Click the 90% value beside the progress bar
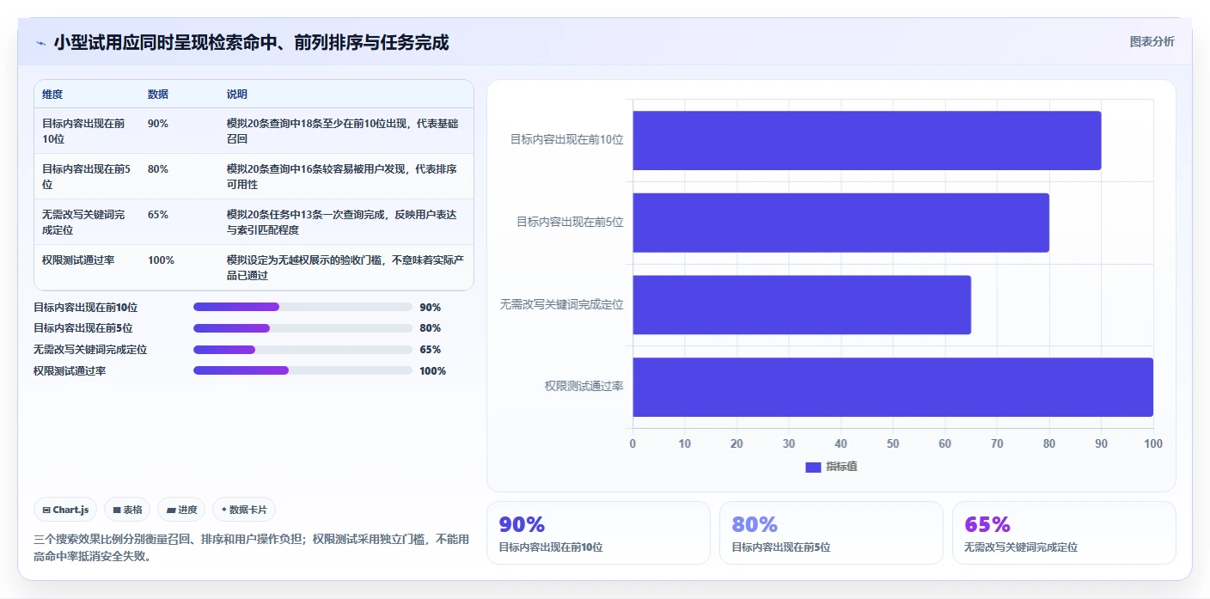 pyautogui.click(x=431, y=307)
